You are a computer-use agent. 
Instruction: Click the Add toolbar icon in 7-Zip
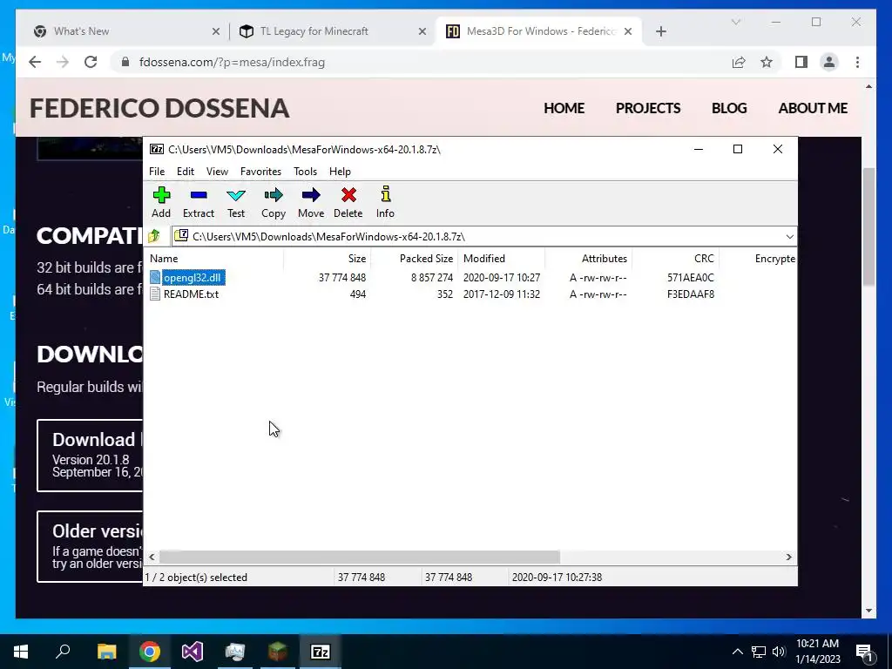tap(161, 202)
